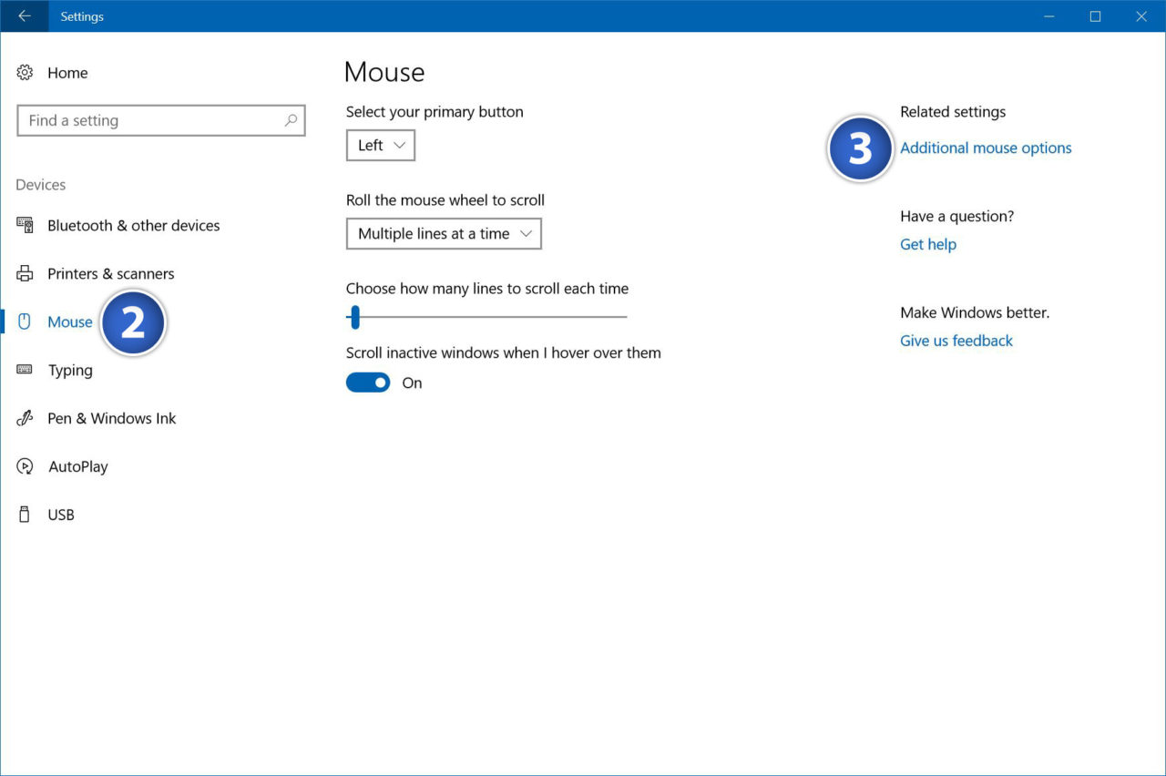Open Pen & Windows Ink settings

pos(112,418)
